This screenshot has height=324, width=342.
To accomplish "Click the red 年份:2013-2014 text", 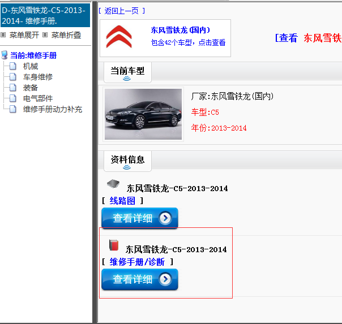I will 219,128.
